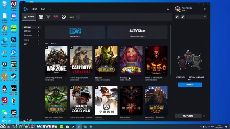Click the Steam icon in the taskbar
Image resolution: width=230 pixels, height=129 pixels.
pos(73,126)
